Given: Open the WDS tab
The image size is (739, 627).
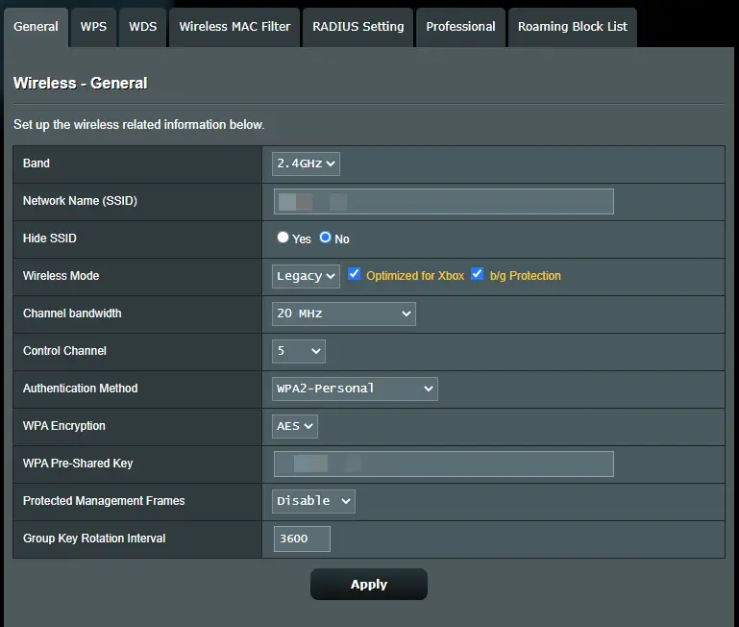Looking at the screenshot, I should click(x=143, y=27).
